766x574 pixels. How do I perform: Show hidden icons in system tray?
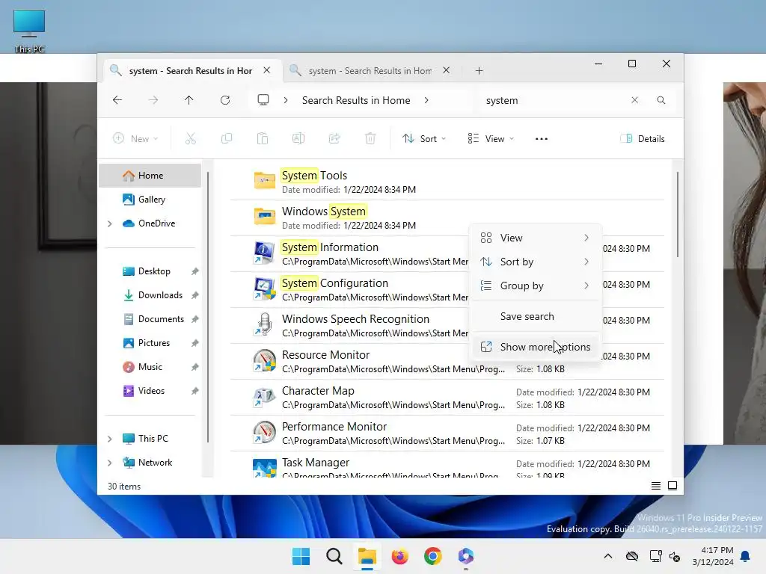coord(607,556)
